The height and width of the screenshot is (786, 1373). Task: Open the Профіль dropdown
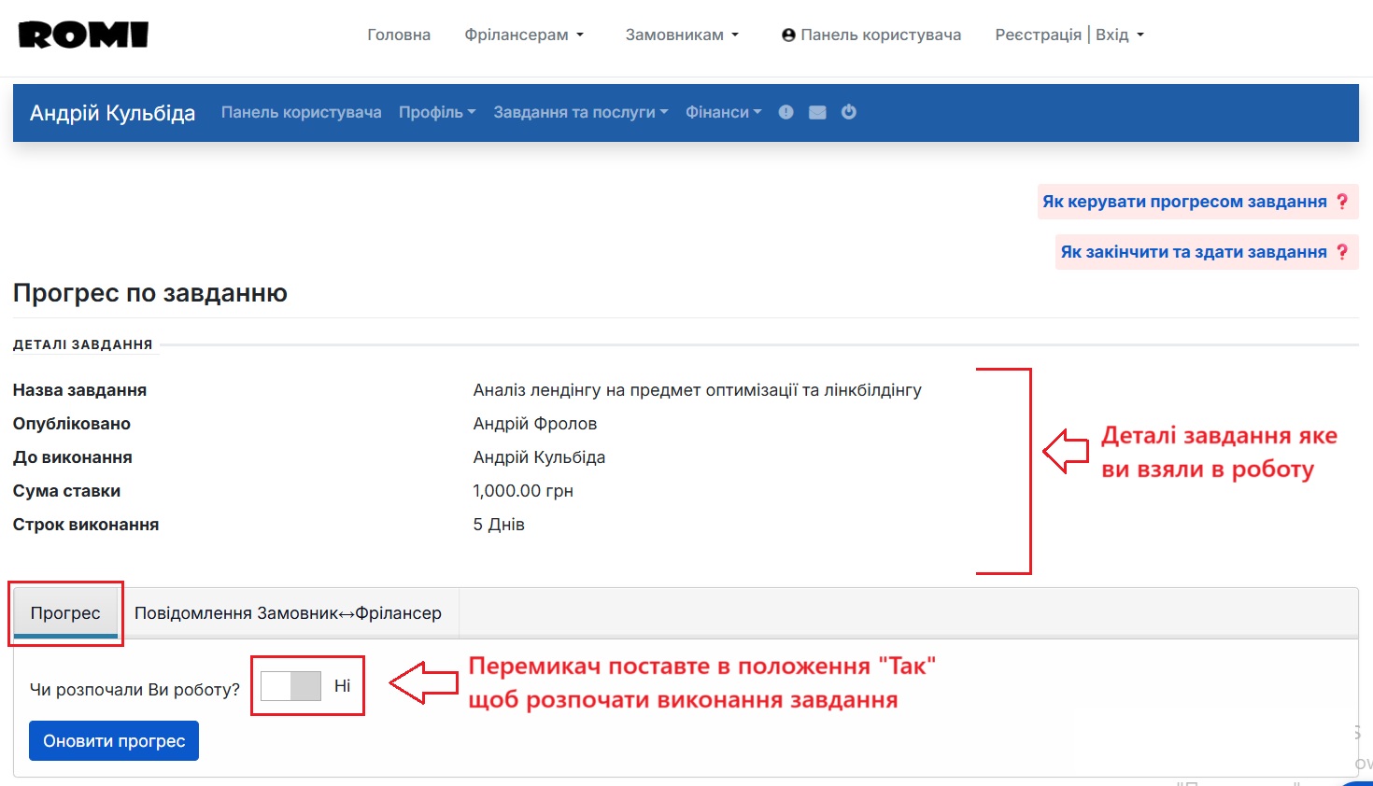click(x=436, y=112)
